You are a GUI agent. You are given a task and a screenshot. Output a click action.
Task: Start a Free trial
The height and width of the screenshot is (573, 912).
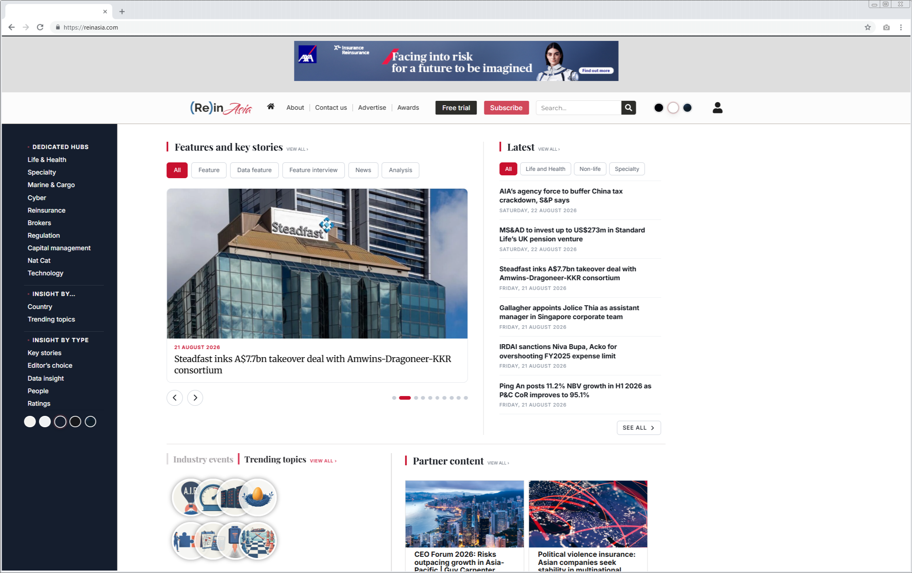pos(456,108)
